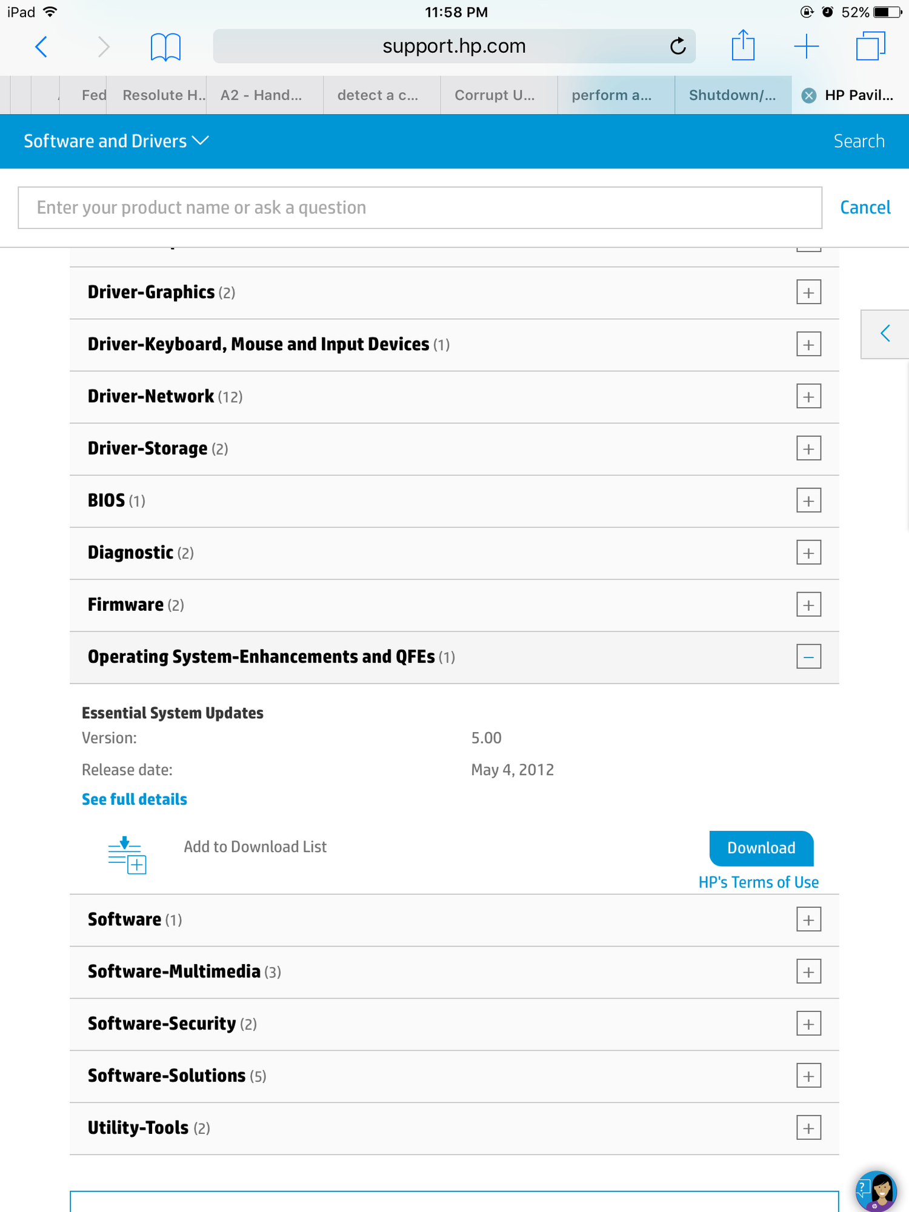Tap Safari's back arrow

coord(41,47)
